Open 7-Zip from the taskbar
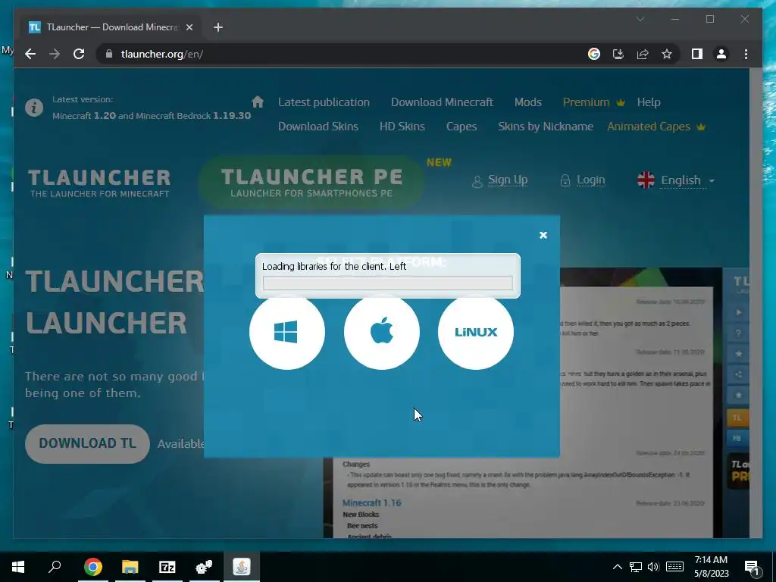Image resolution: width=776 pixels, height=582 pixels. [167, 567]
